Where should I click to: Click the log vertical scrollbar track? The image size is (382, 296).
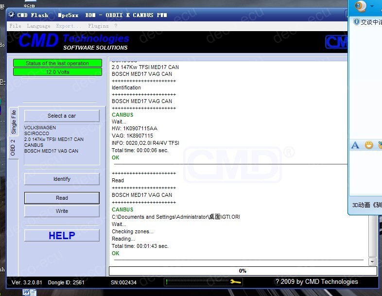point(372,236)
